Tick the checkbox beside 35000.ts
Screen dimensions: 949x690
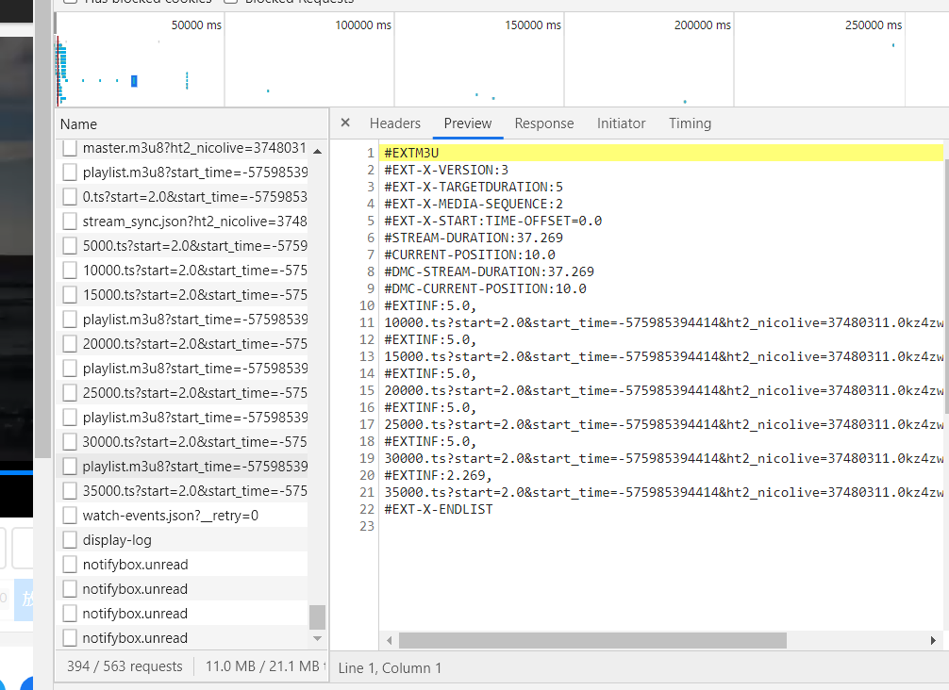[x=70, y=490]
